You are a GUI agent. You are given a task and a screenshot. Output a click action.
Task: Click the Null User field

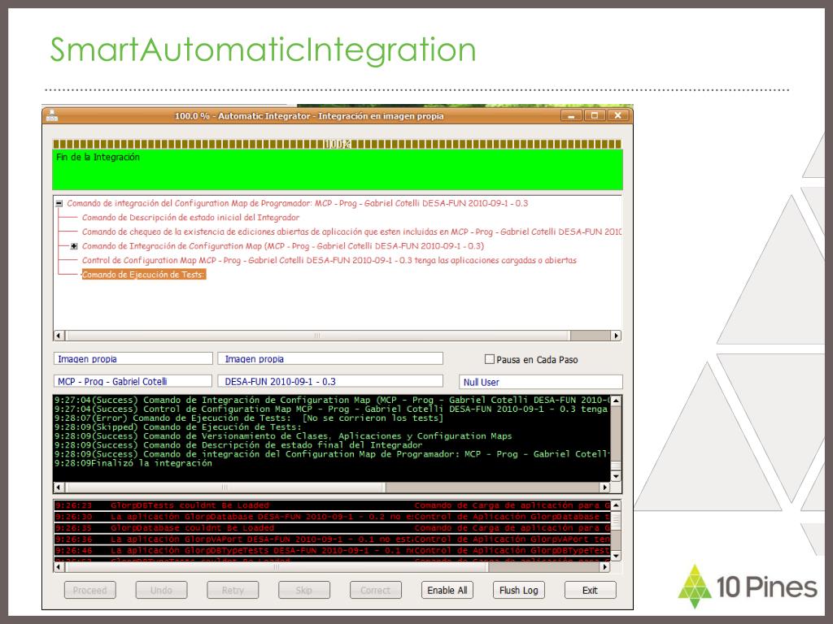click(540, 382)
